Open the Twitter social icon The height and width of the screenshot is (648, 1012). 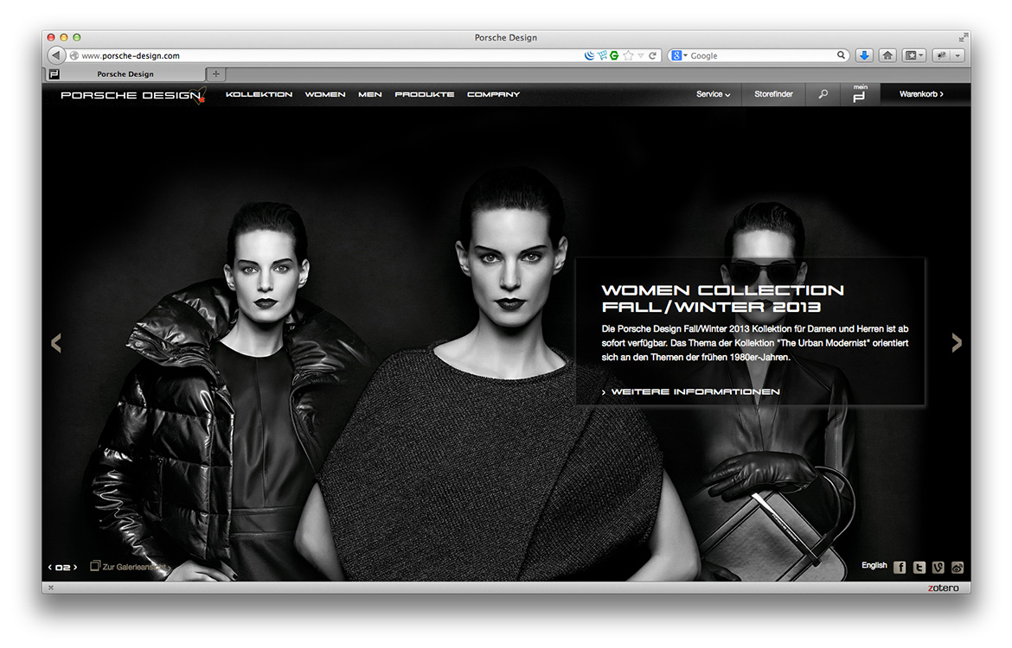click(x=919, y=568)
